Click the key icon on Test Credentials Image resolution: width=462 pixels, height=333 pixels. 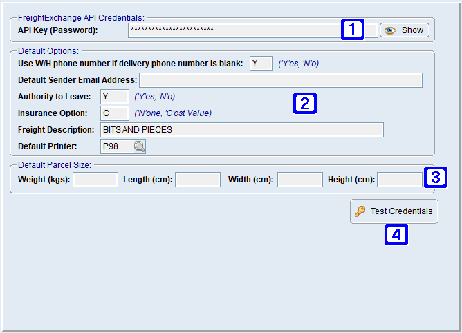360,211
